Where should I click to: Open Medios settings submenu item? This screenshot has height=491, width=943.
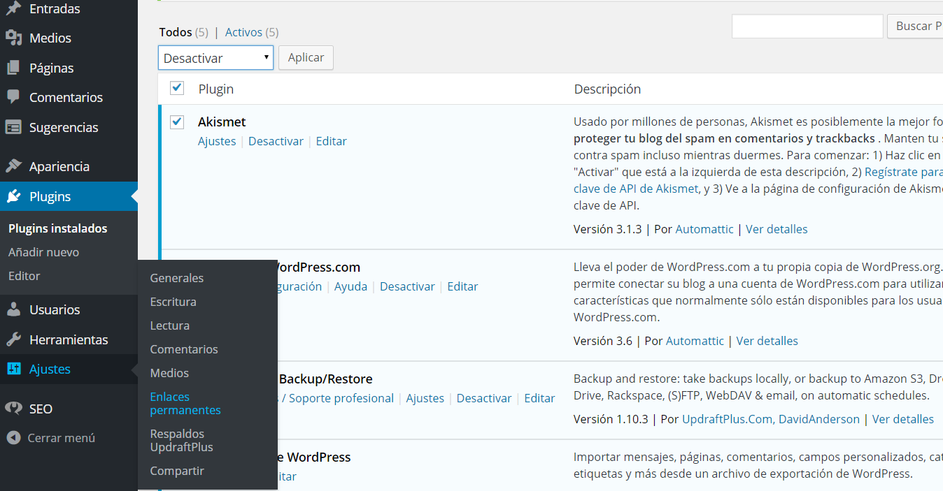click(x=169, y=373)
